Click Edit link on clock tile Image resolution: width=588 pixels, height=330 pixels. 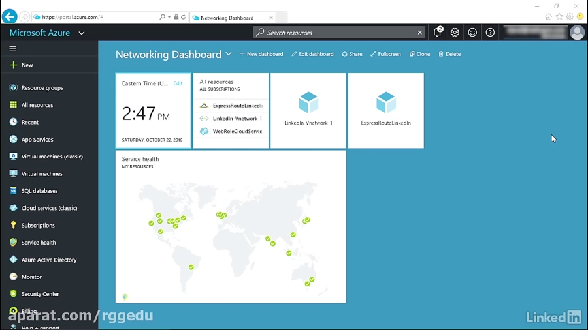click(x=178, y=83)
